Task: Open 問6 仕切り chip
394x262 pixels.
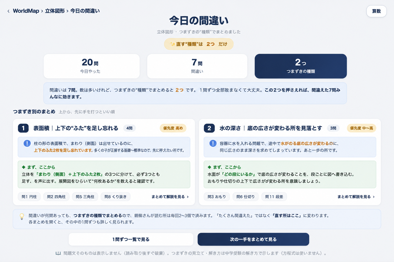Action: pos(245,197)
